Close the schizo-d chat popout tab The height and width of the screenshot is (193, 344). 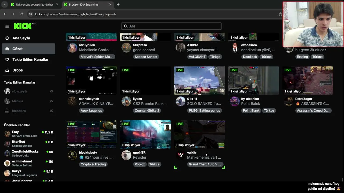click(x=57, y=5)
